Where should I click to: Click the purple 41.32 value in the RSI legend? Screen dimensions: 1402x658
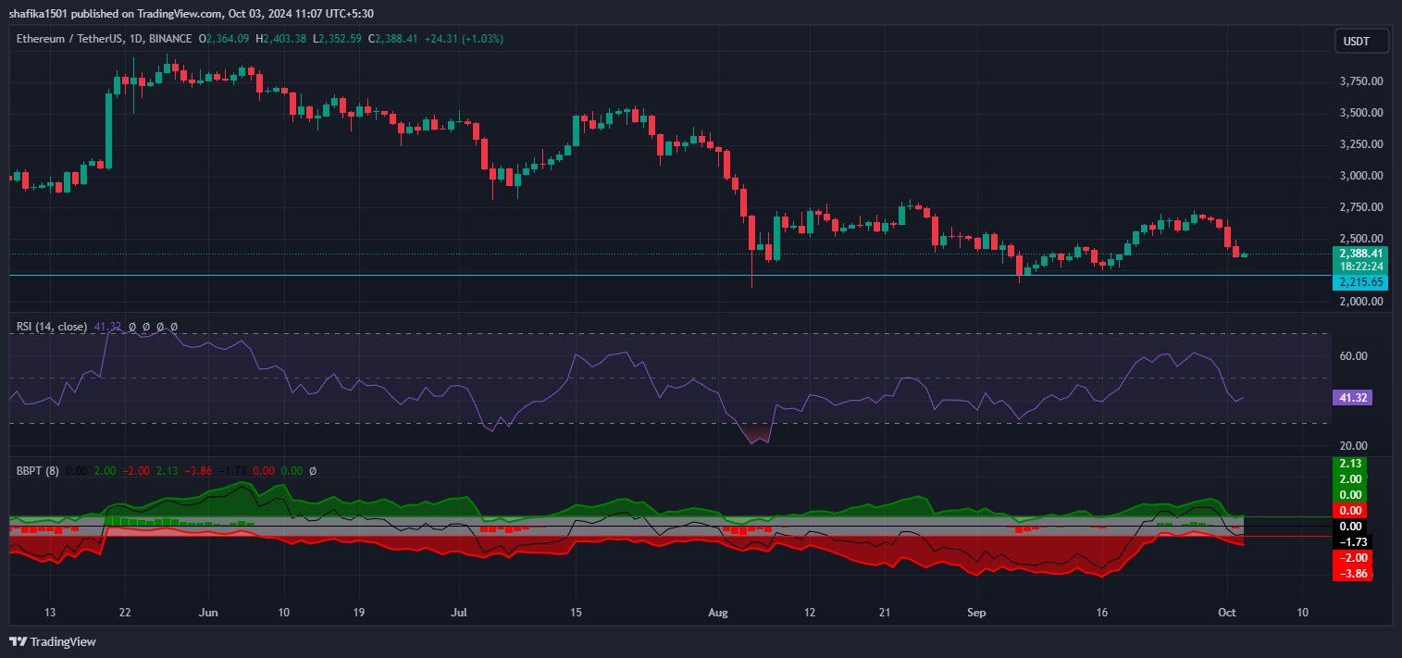[x=107, y=327]
